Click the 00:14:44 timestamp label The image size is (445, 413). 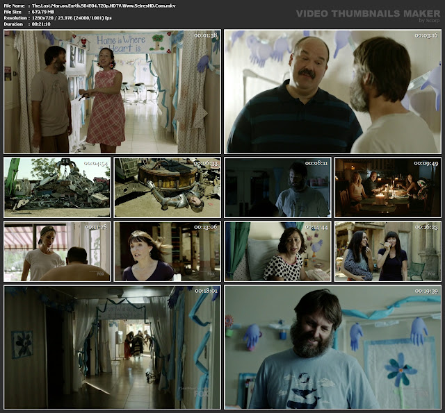pos(316,228)
